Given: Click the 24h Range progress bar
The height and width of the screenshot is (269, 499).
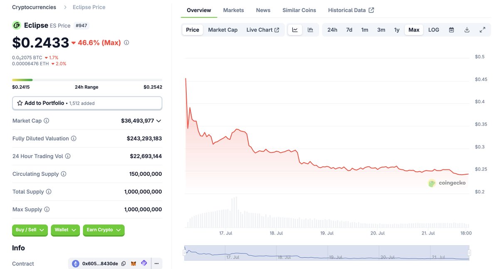Looking at the screenshot, I should coord(87,80).
